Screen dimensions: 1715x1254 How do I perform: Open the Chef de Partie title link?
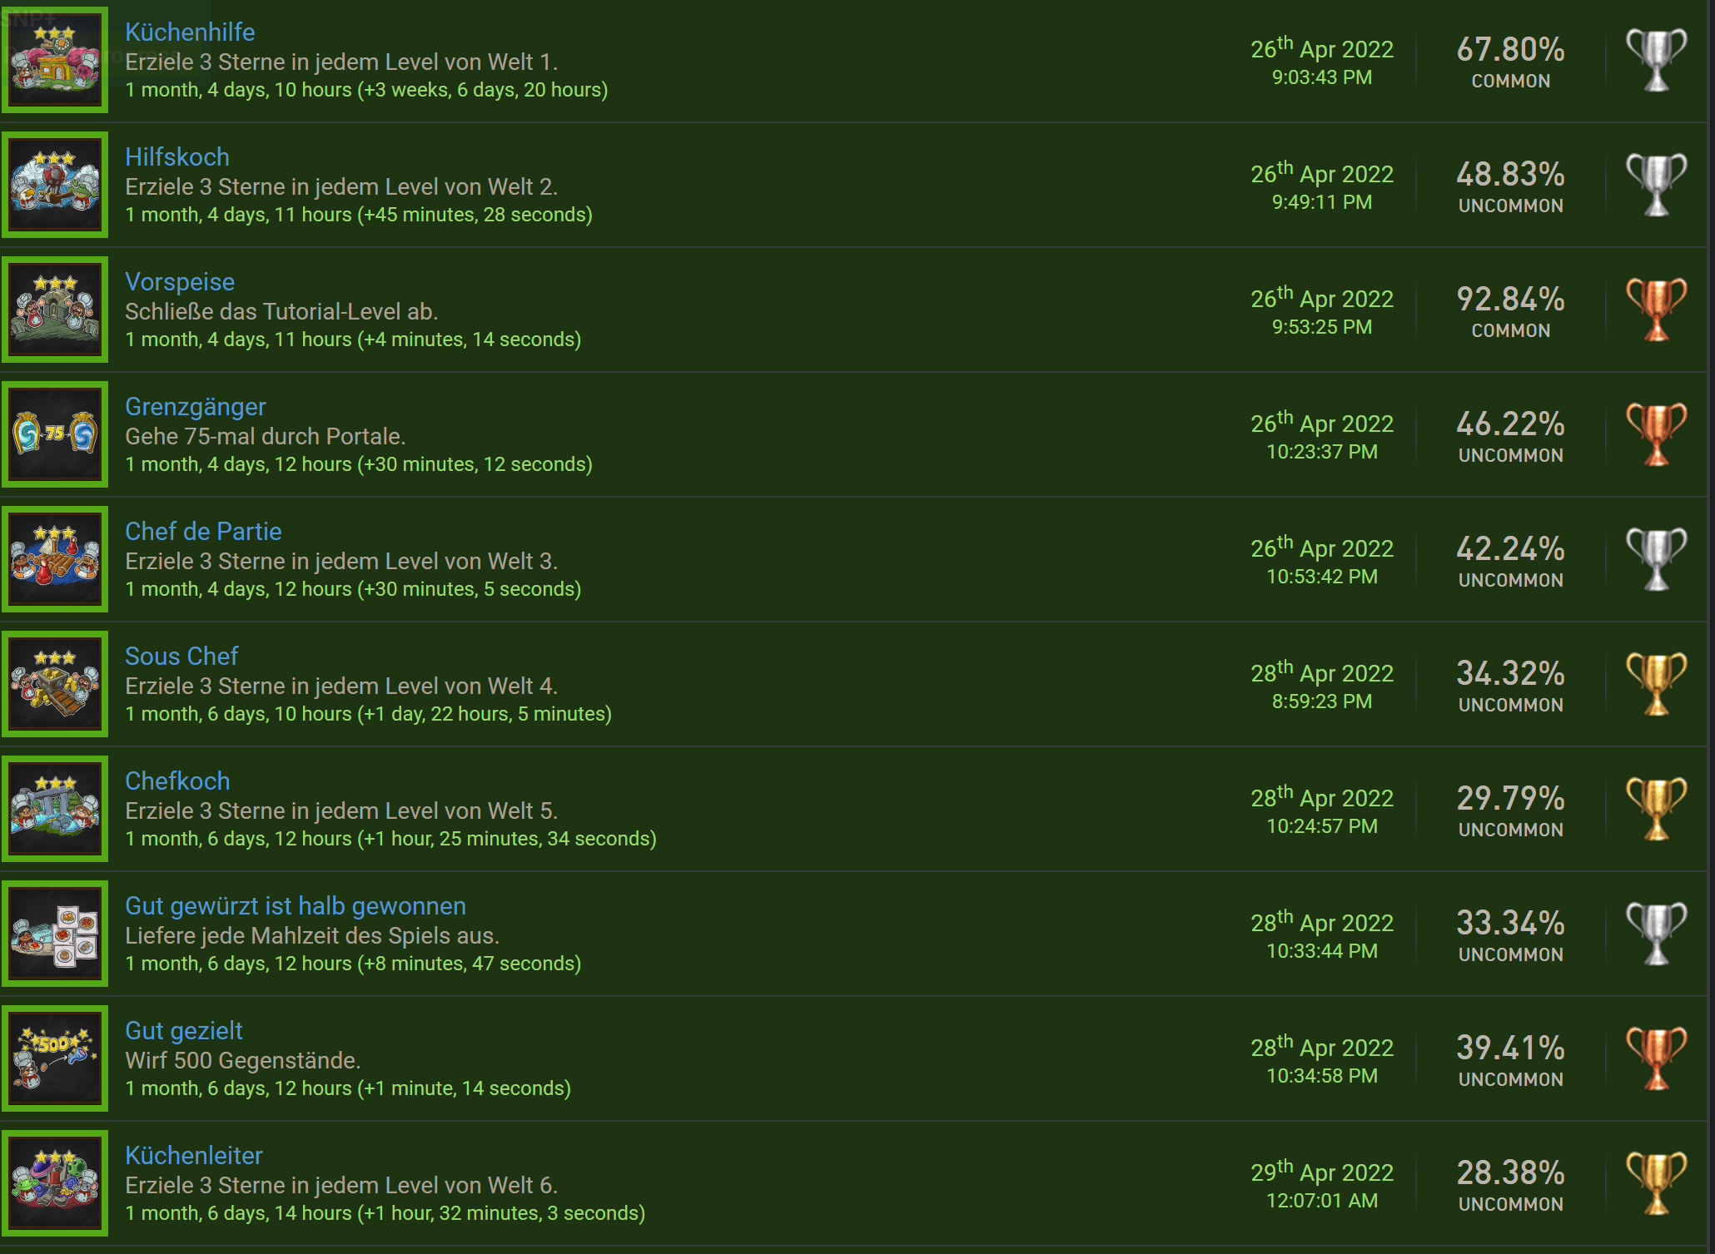203,531
